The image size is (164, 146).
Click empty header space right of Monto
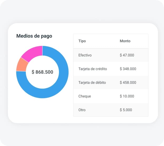pos(141,41)
